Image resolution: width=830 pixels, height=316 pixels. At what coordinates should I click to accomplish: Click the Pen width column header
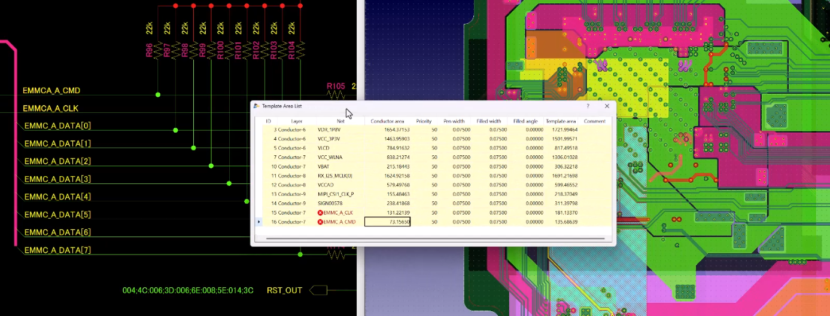[454, 121]
